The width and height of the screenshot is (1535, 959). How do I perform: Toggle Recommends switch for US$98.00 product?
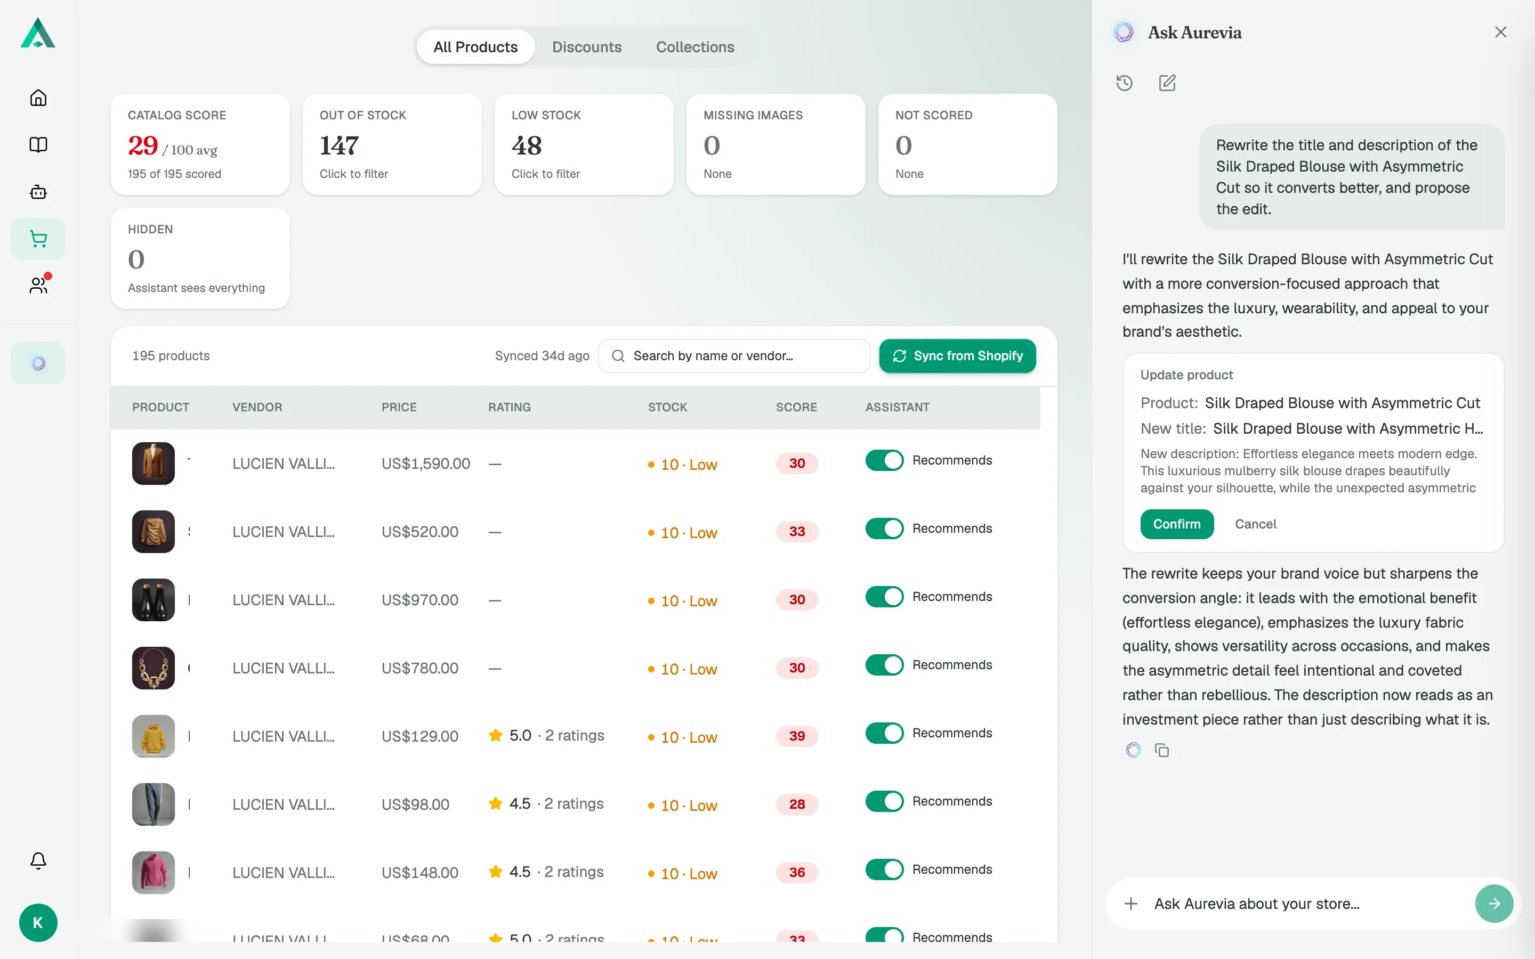pos(884,801)
